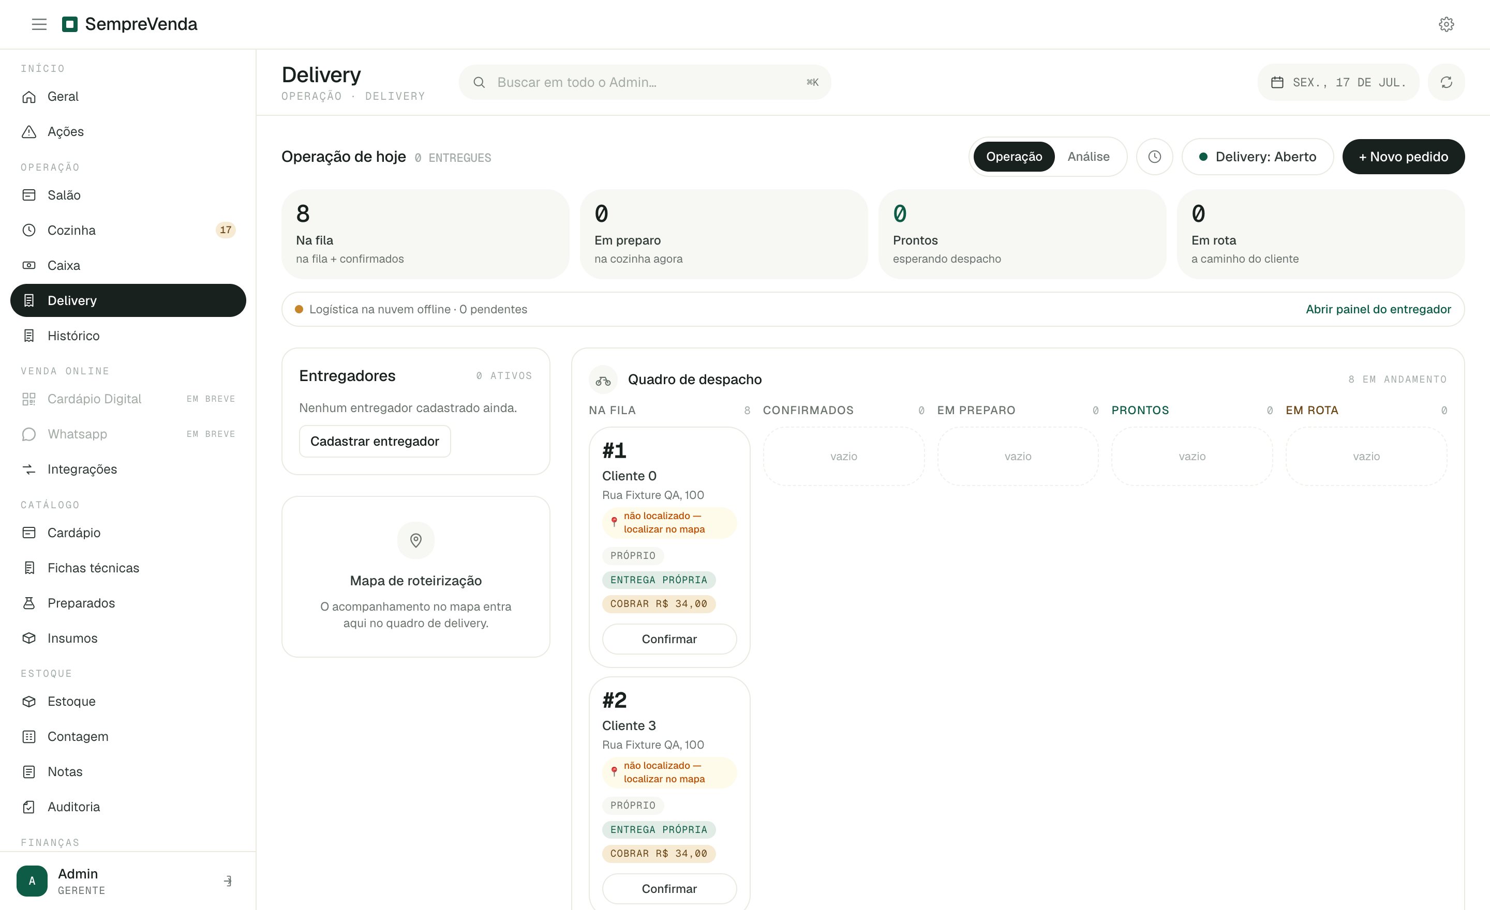Image resolution: width=1490 pixels, height=910 pixels.
Task: Click the refresh icon near the date
Action: pyautogui.click(x=1446, y=82)
